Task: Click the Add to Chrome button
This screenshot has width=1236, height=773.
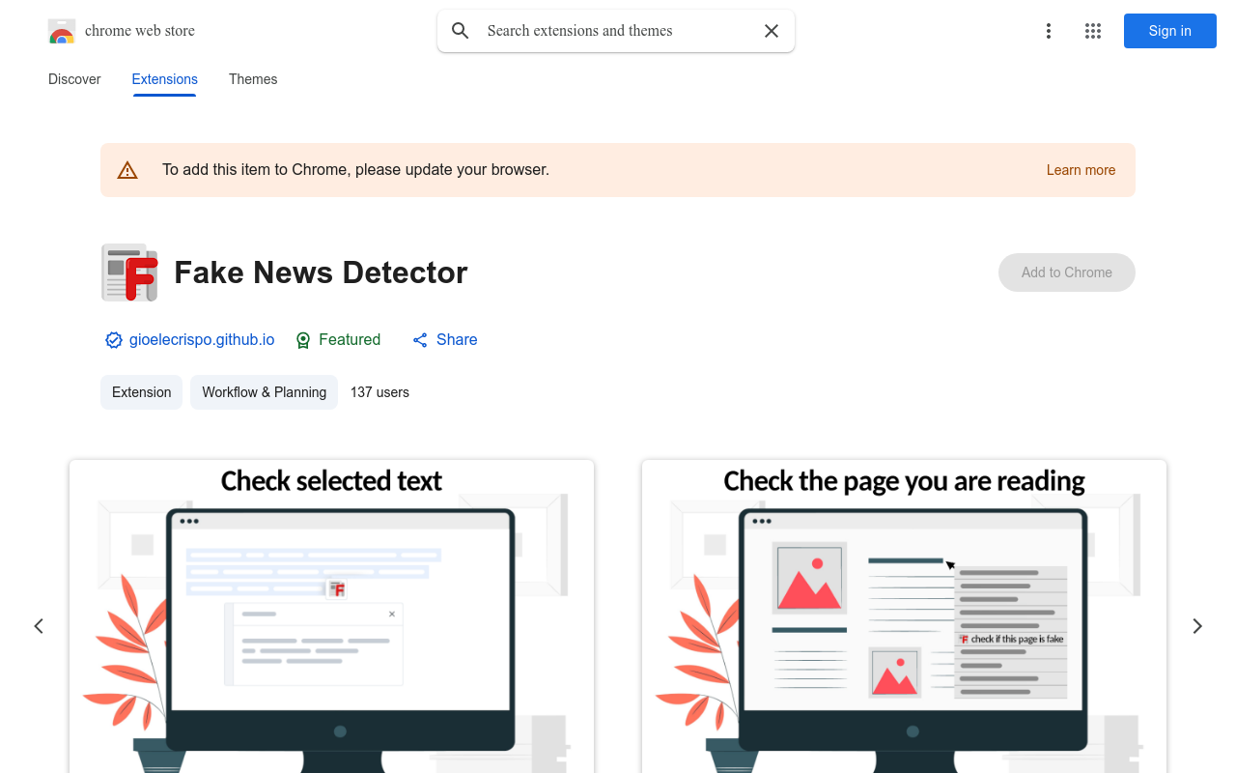Action: (1067, 272)
